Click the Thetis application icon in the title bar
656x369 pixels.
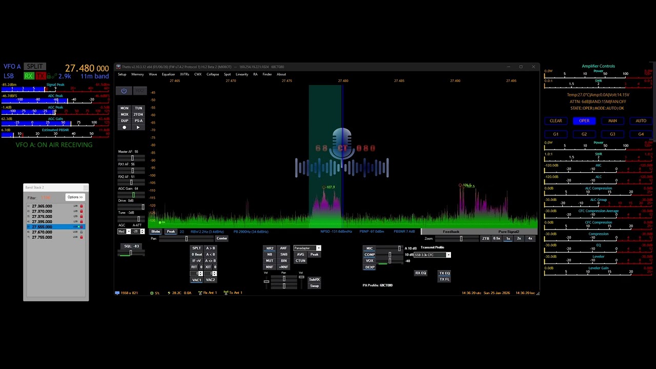pyautogui.click(x=118, y=67)
